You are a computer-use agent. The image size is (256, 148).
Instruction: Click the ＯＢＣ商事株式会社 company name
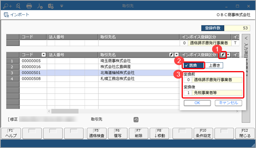coord(234,15)
